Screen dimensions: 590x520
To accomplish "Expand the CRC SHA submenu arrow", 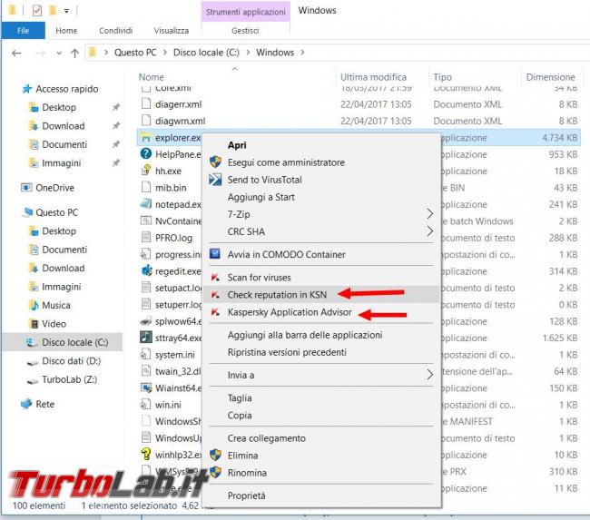I will tap(429, 231).
